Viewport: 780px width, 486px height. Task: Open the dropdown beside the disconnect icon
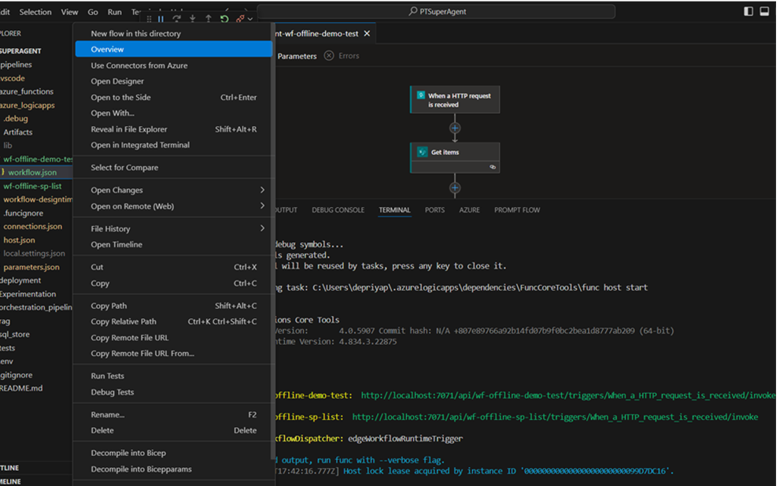pyautogui.click(x=250, y=20)
